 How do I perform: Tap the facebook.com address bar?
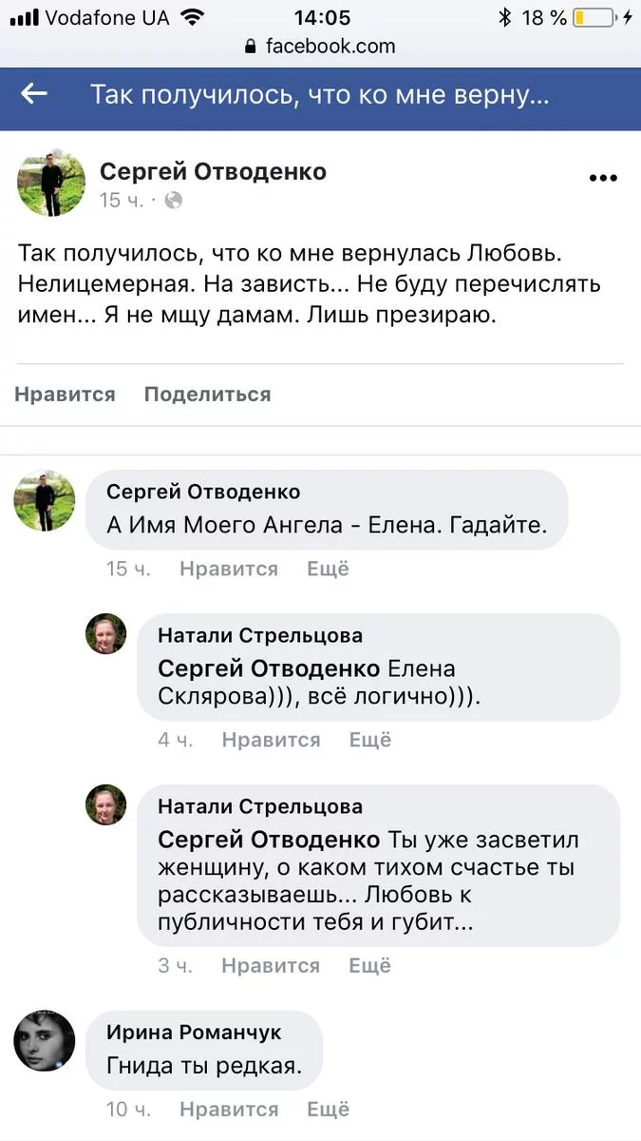coord(320,46)
